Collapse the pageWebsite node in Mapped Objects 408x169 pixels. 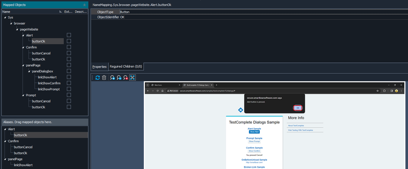(x=17, y=29)
